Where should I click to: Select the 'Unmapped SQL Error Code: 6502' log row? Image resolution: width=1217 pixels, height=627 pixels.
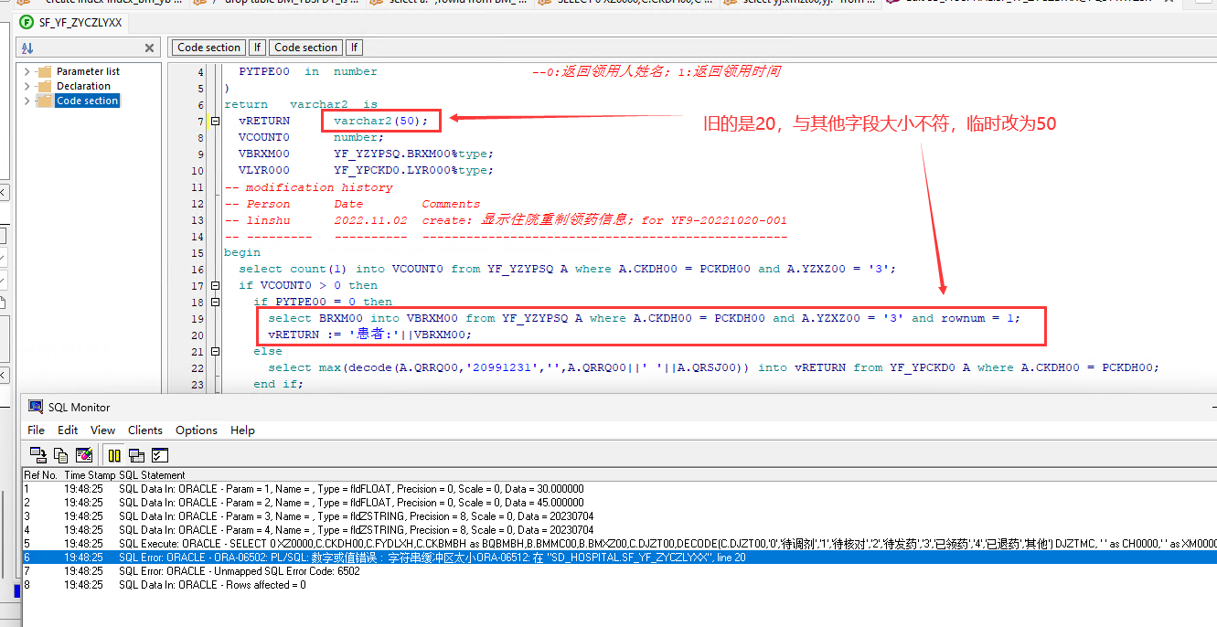coord(619,570)
